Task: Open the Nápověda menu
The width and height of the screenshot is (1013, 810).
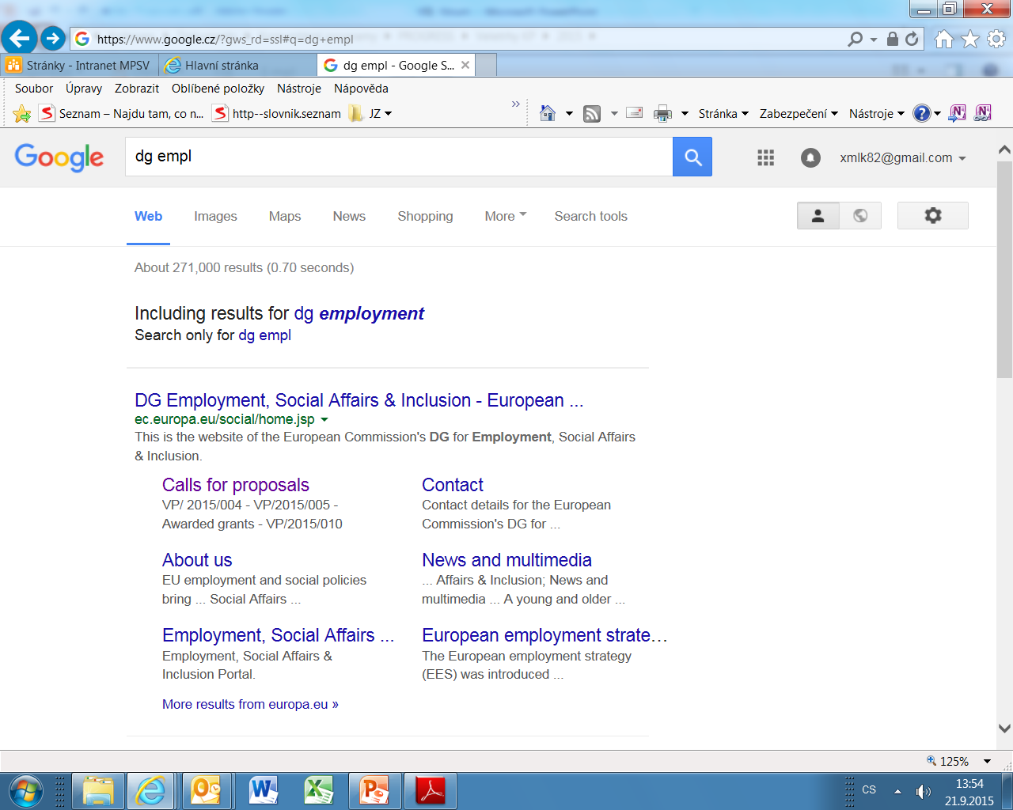Action: point(361,89)
